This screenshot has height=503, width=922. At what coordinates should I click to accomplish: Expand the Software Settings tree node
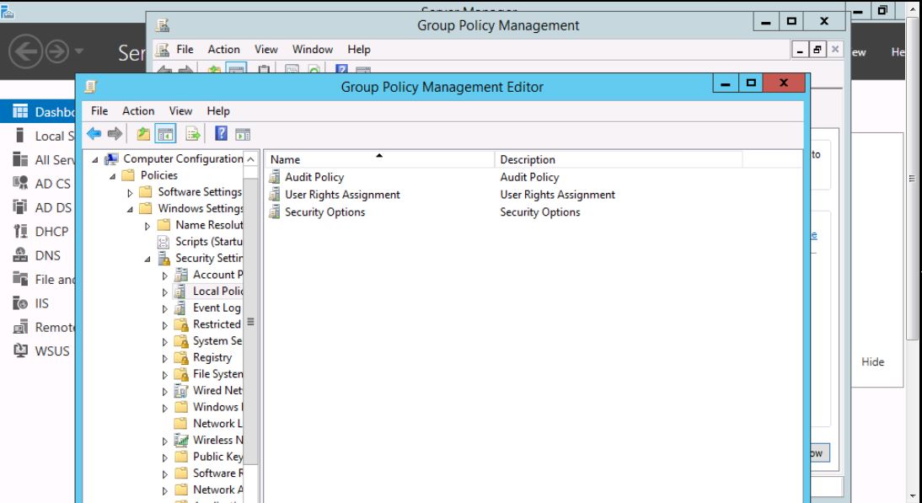tap(129, 192)
